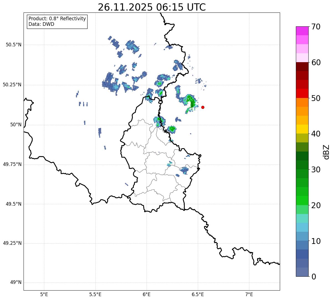The image size is (333, 300).
Task: Click the colorbar tick label 50
Action: pos(316,98)
